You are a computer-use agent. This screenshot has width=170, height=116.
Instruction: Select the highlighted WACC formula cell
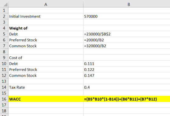(127, 99)
